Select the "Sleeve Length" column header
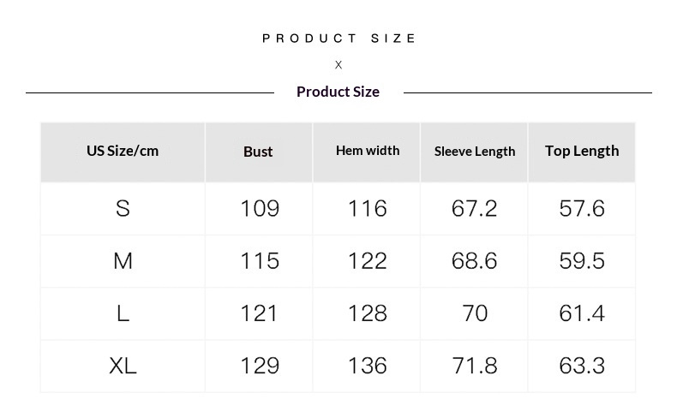Image resolution: width=677 pixels, height=417 pixels. [475, 152]
